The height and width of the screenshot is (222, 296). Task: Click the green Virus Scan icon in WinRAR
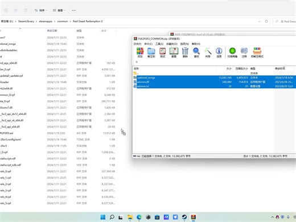click(232, 52)
